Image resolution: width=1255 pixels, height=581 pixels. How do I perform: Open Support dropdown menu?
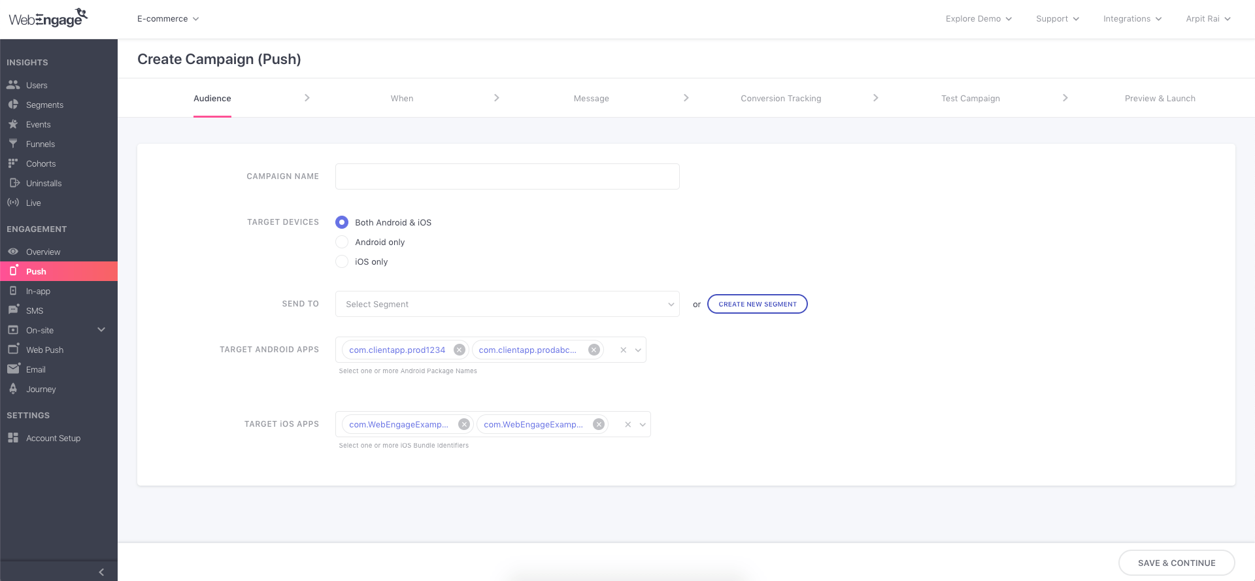[1058, 19]
